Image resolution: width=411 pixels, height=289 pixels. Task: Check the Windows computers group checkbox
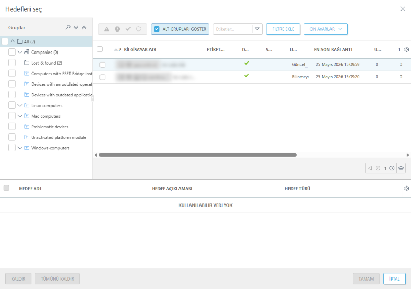12,148
